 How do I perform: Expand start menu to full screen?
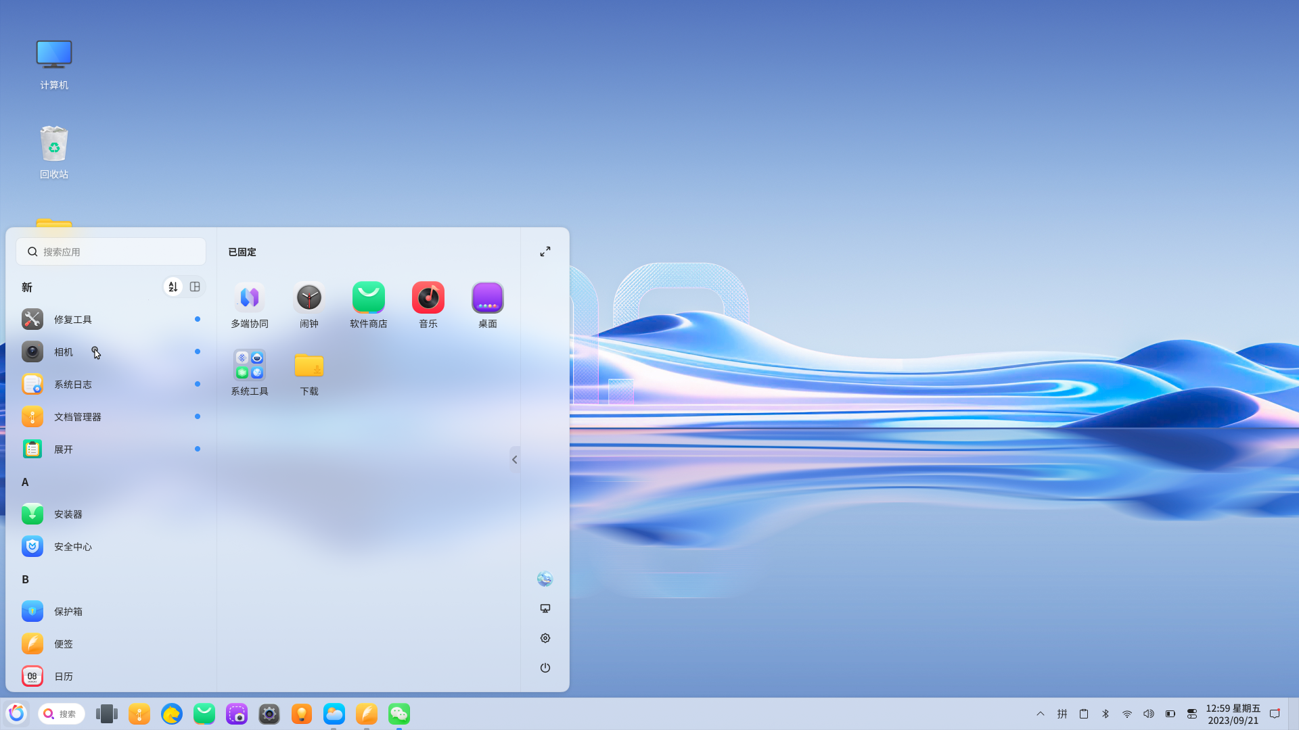(x=545, y=251)
